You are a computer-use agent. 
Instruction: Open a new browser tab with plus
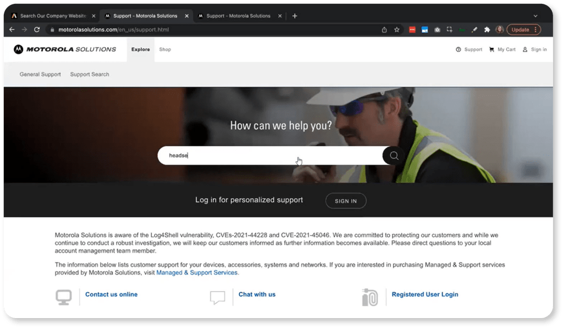pyautogui.click(x=295, y=16)
